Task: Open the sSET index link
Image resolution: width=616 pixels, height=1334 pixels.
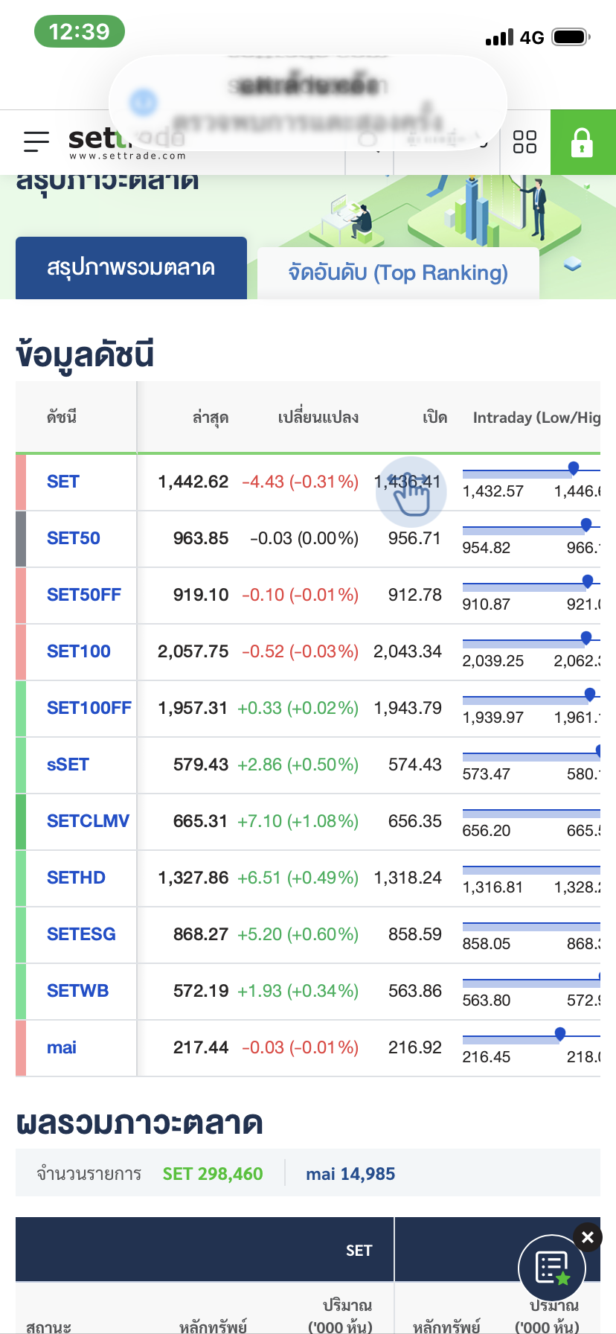Action: [x=68, y=765]
